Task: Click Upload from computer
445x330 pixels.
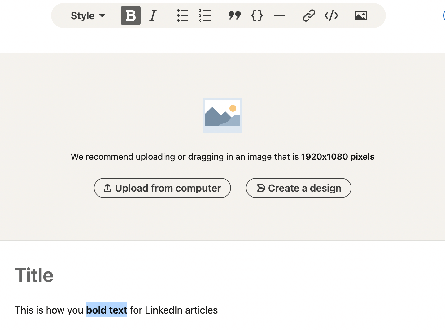Action: click(162, 188)
